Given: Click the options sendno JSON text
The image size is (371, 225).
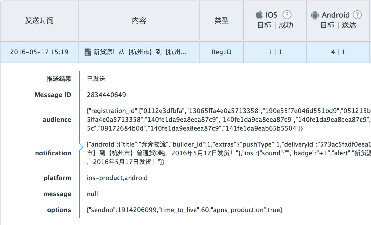Looking at the screenshot, I should pos(184,210).
